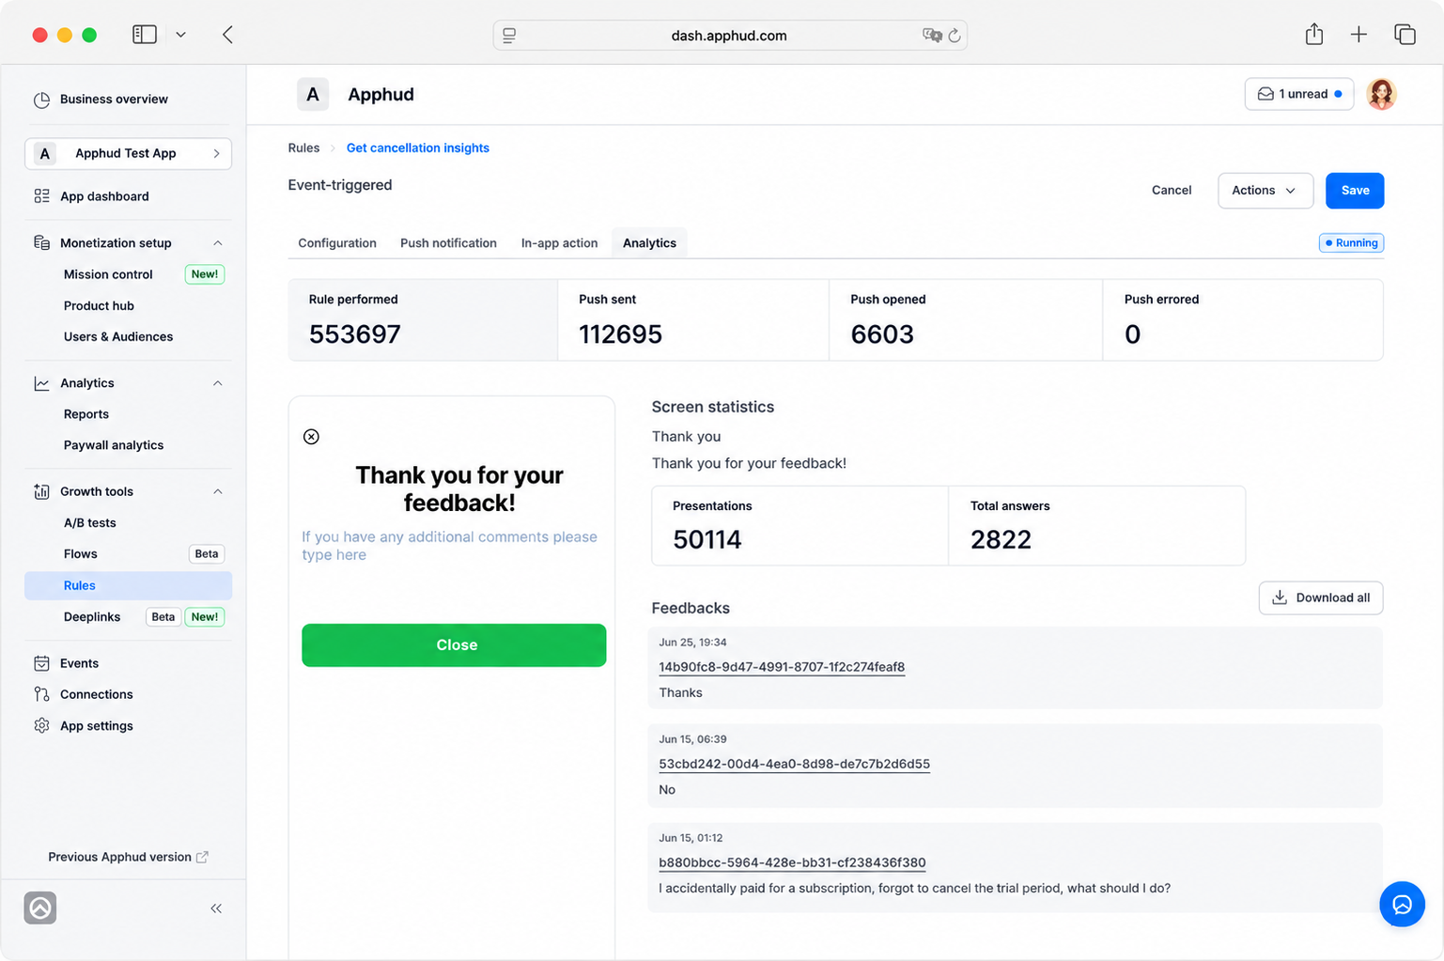Click the Running status badge
Image resolution: width=1444 pixels, height=961 pixels.
point(1351,243)
